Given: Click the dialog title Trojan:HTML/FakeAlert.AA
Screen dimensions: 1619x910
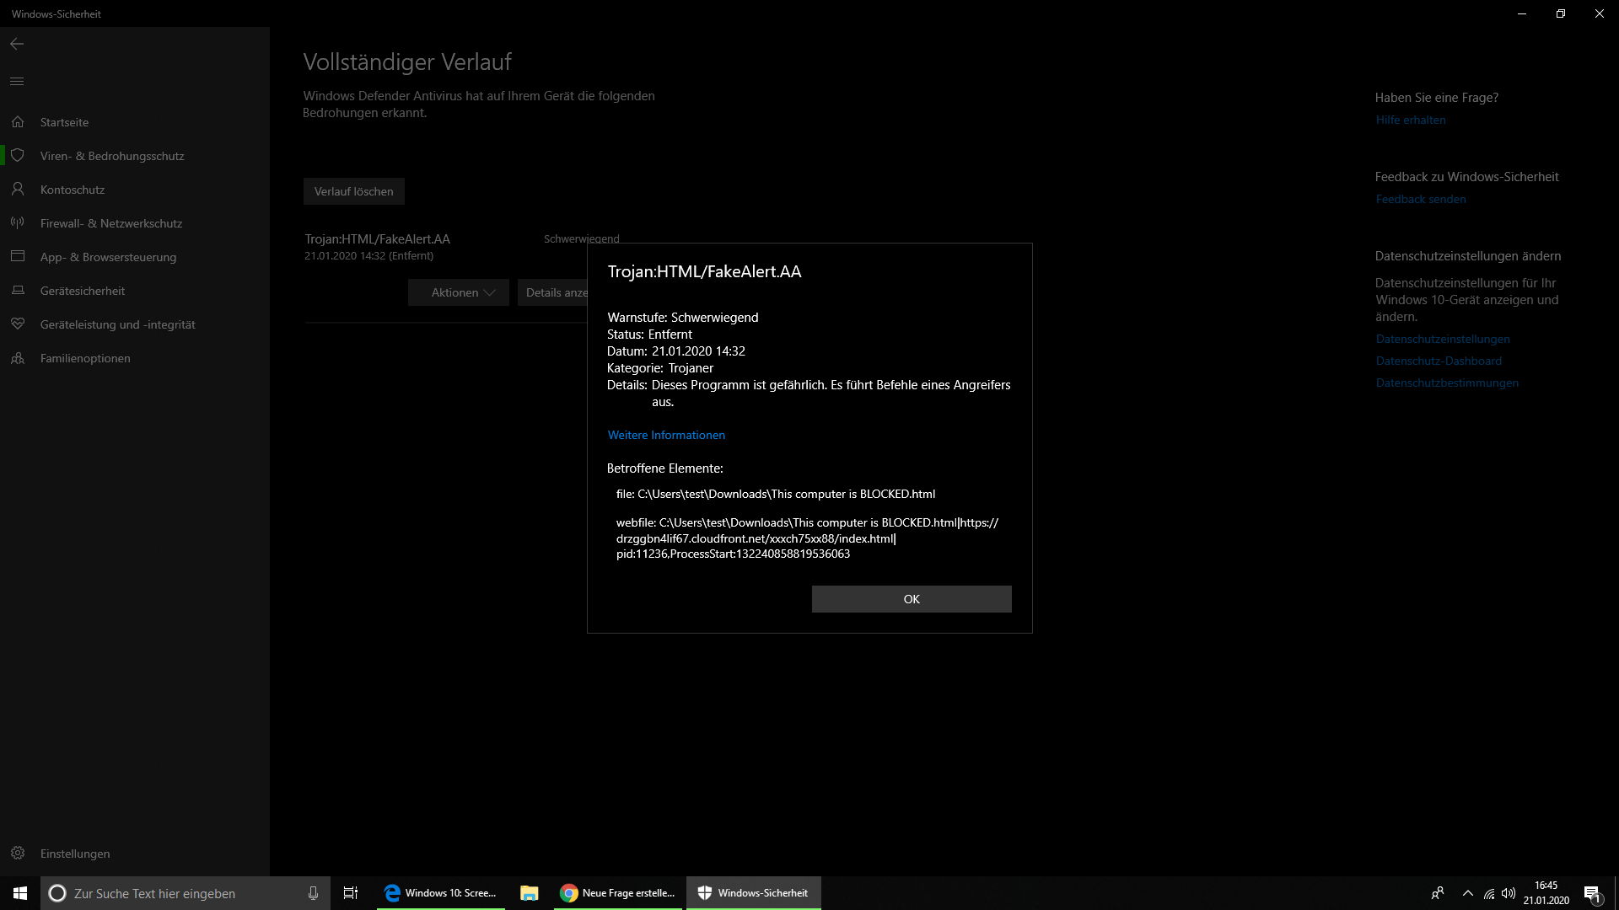Looking at the screenshot, I should [704, 271].
